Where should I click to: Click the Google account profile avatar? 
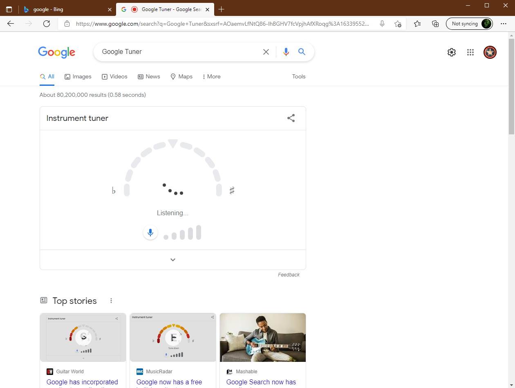tap(490, 52)
